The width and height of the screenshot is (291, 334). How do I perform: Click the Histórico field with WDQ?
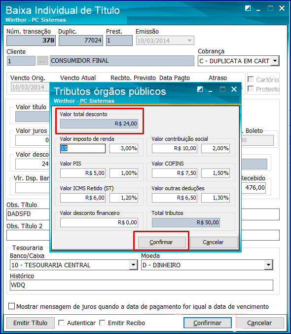tap(142, 285)
